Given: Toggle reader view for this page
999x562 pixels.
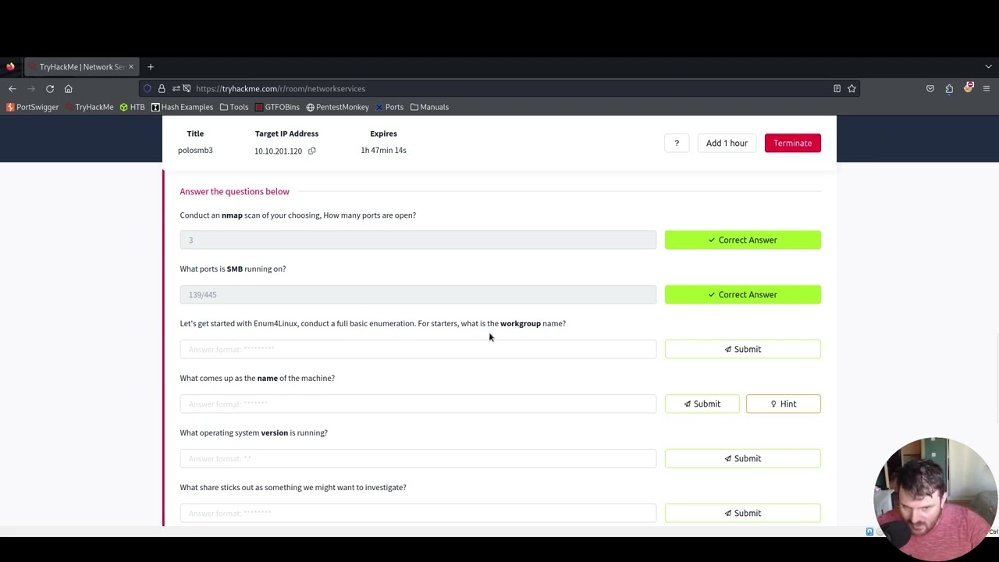Looking at the screenshot, I should pyautogui.click(x=837, y=89).
